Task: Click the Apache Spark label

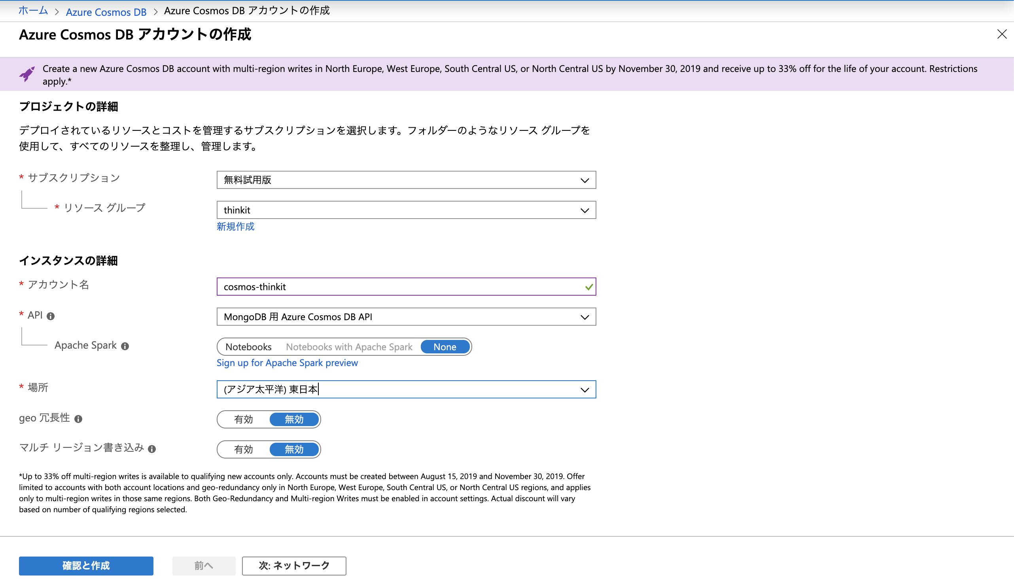Action: (85, 345)
